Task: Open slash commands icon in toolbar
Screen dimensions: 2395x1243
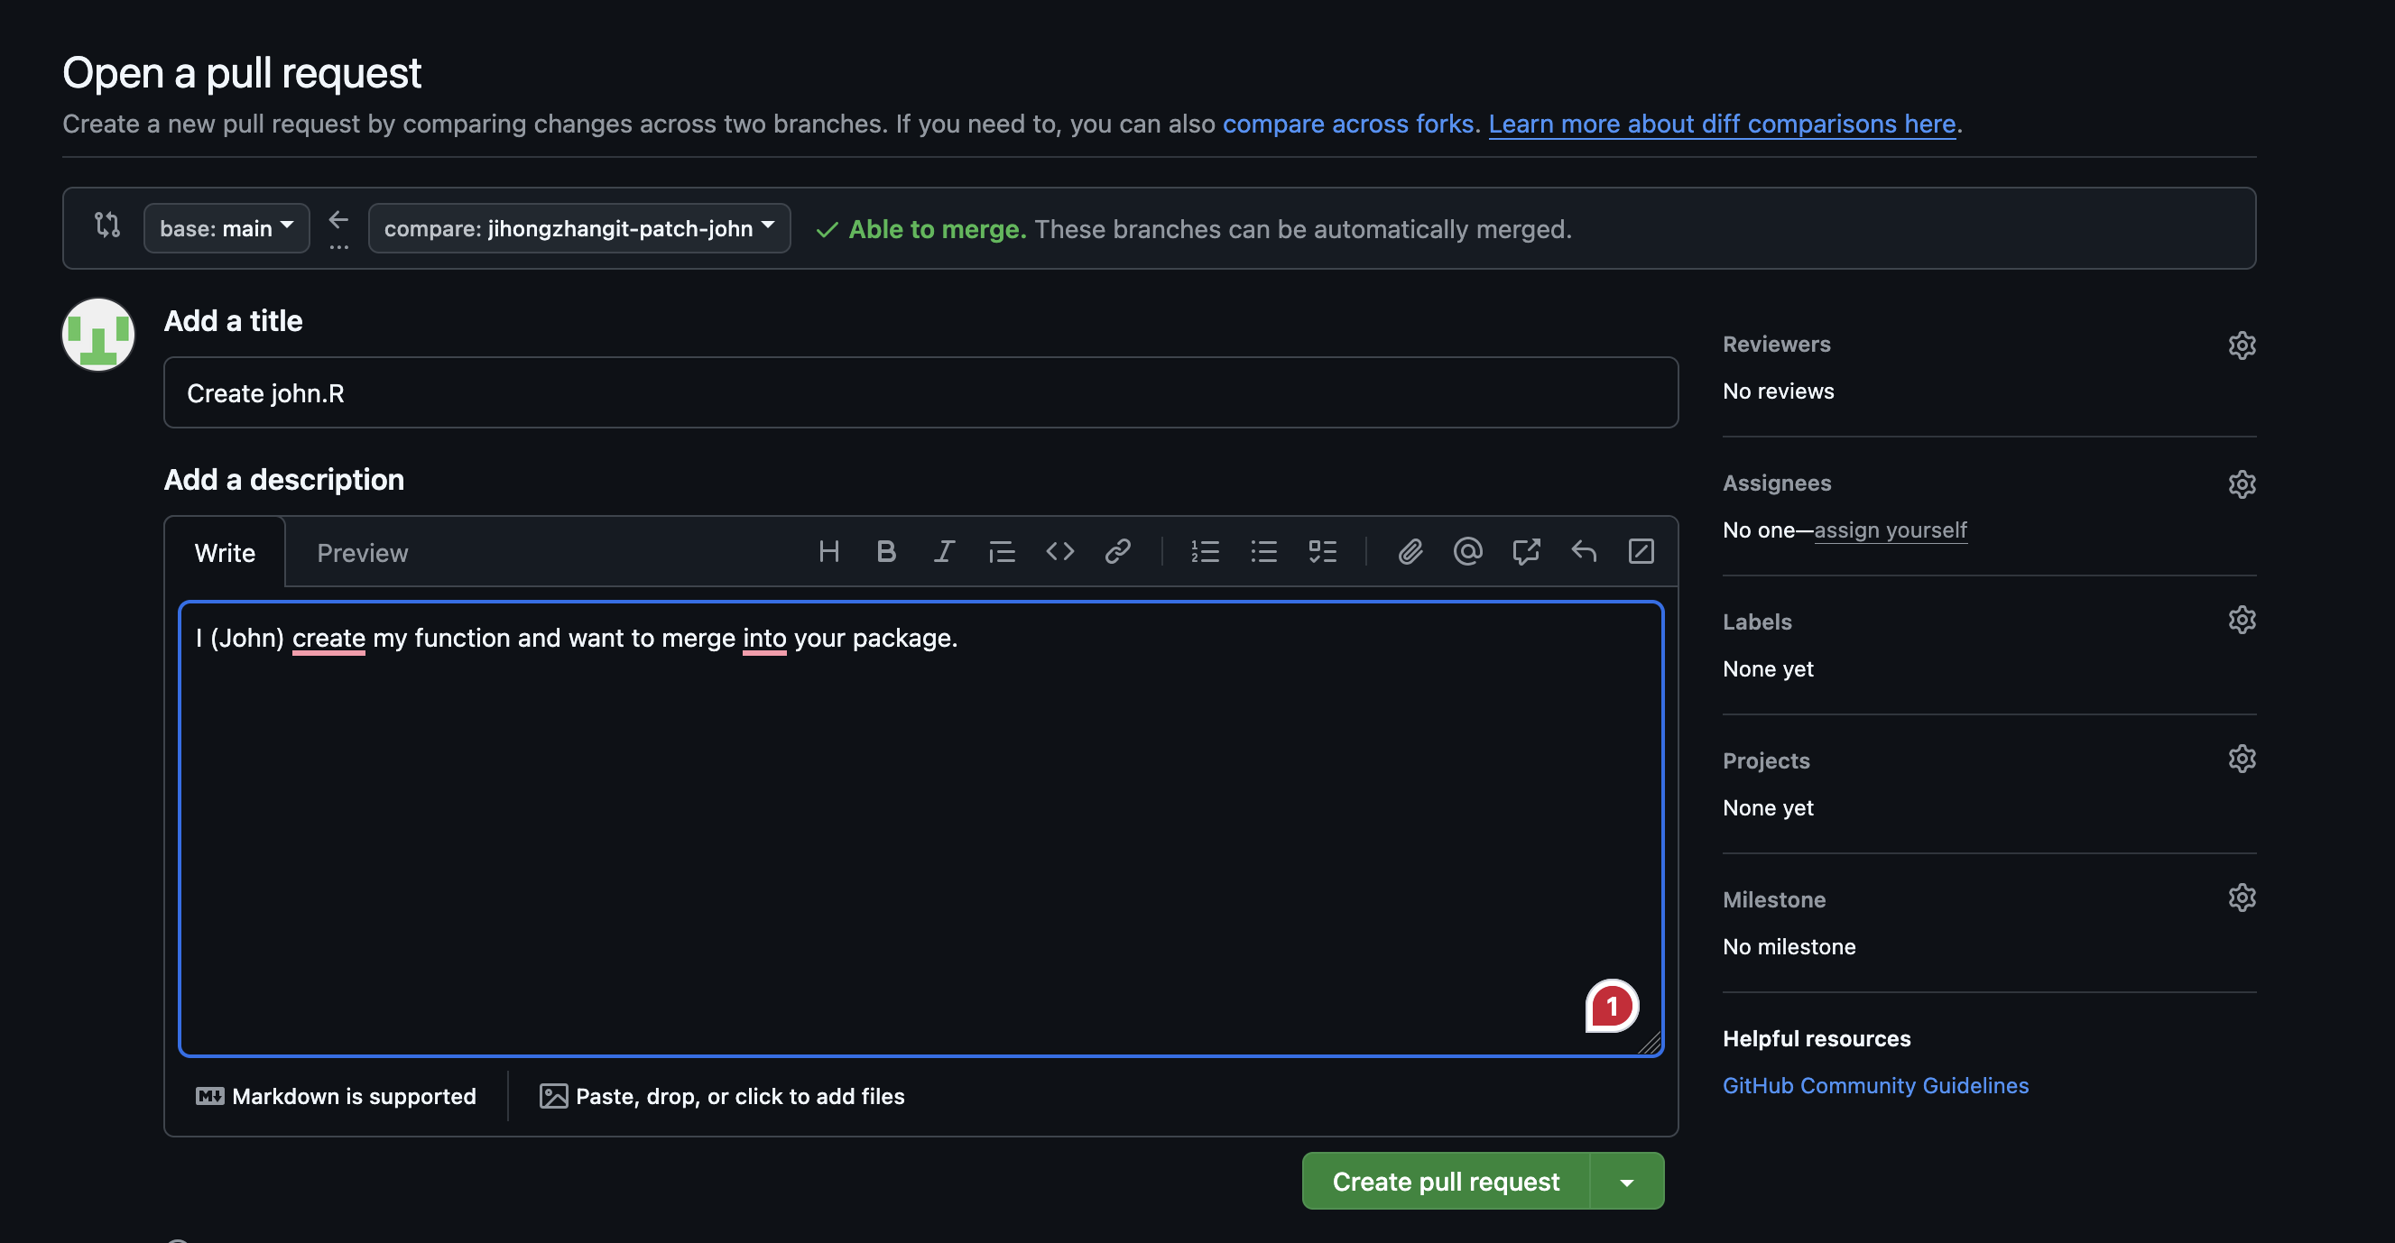Action: tap(1641, 552)
